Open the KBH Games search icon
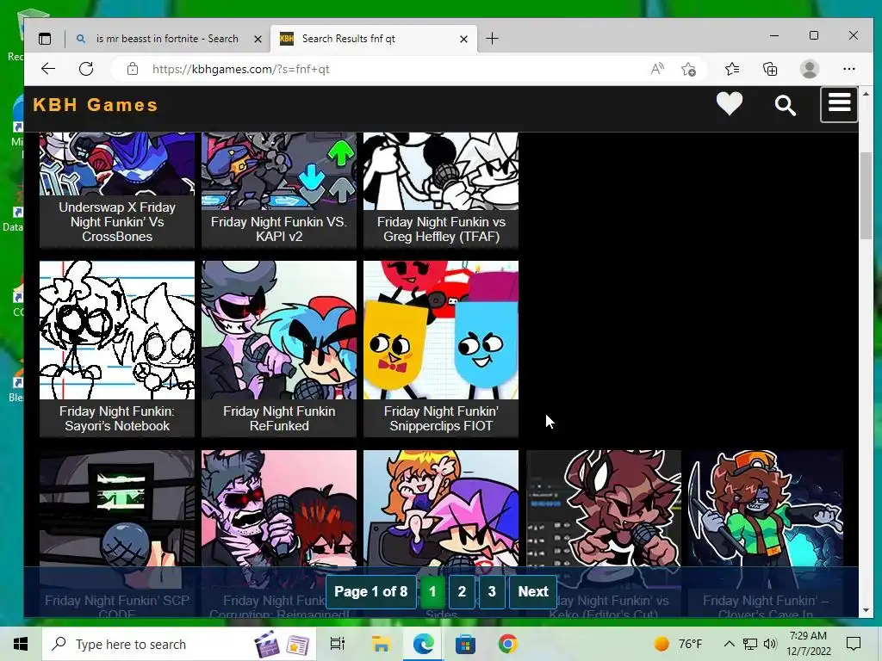This screenshot has width=882, height=661. pyautogui.click(x=786, y=105)
